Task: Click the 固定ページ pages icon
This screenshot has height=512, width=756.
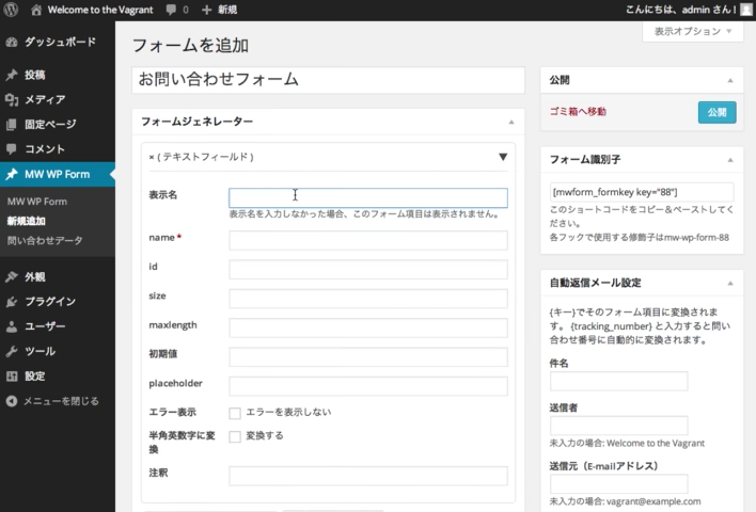Action: coord(11,124)
